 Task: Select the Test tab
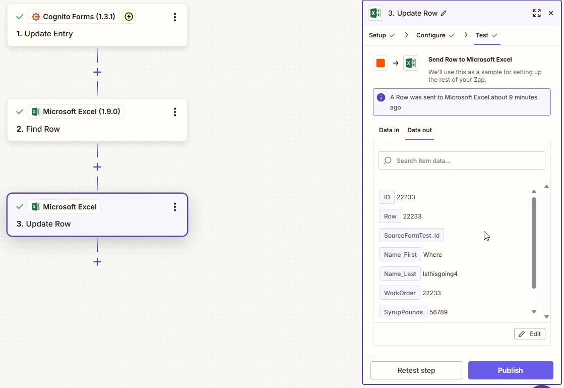tap(487, 35)
